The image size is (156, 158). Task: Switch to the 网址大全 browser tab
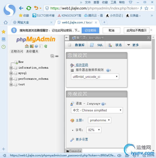[x=32, y=22]
